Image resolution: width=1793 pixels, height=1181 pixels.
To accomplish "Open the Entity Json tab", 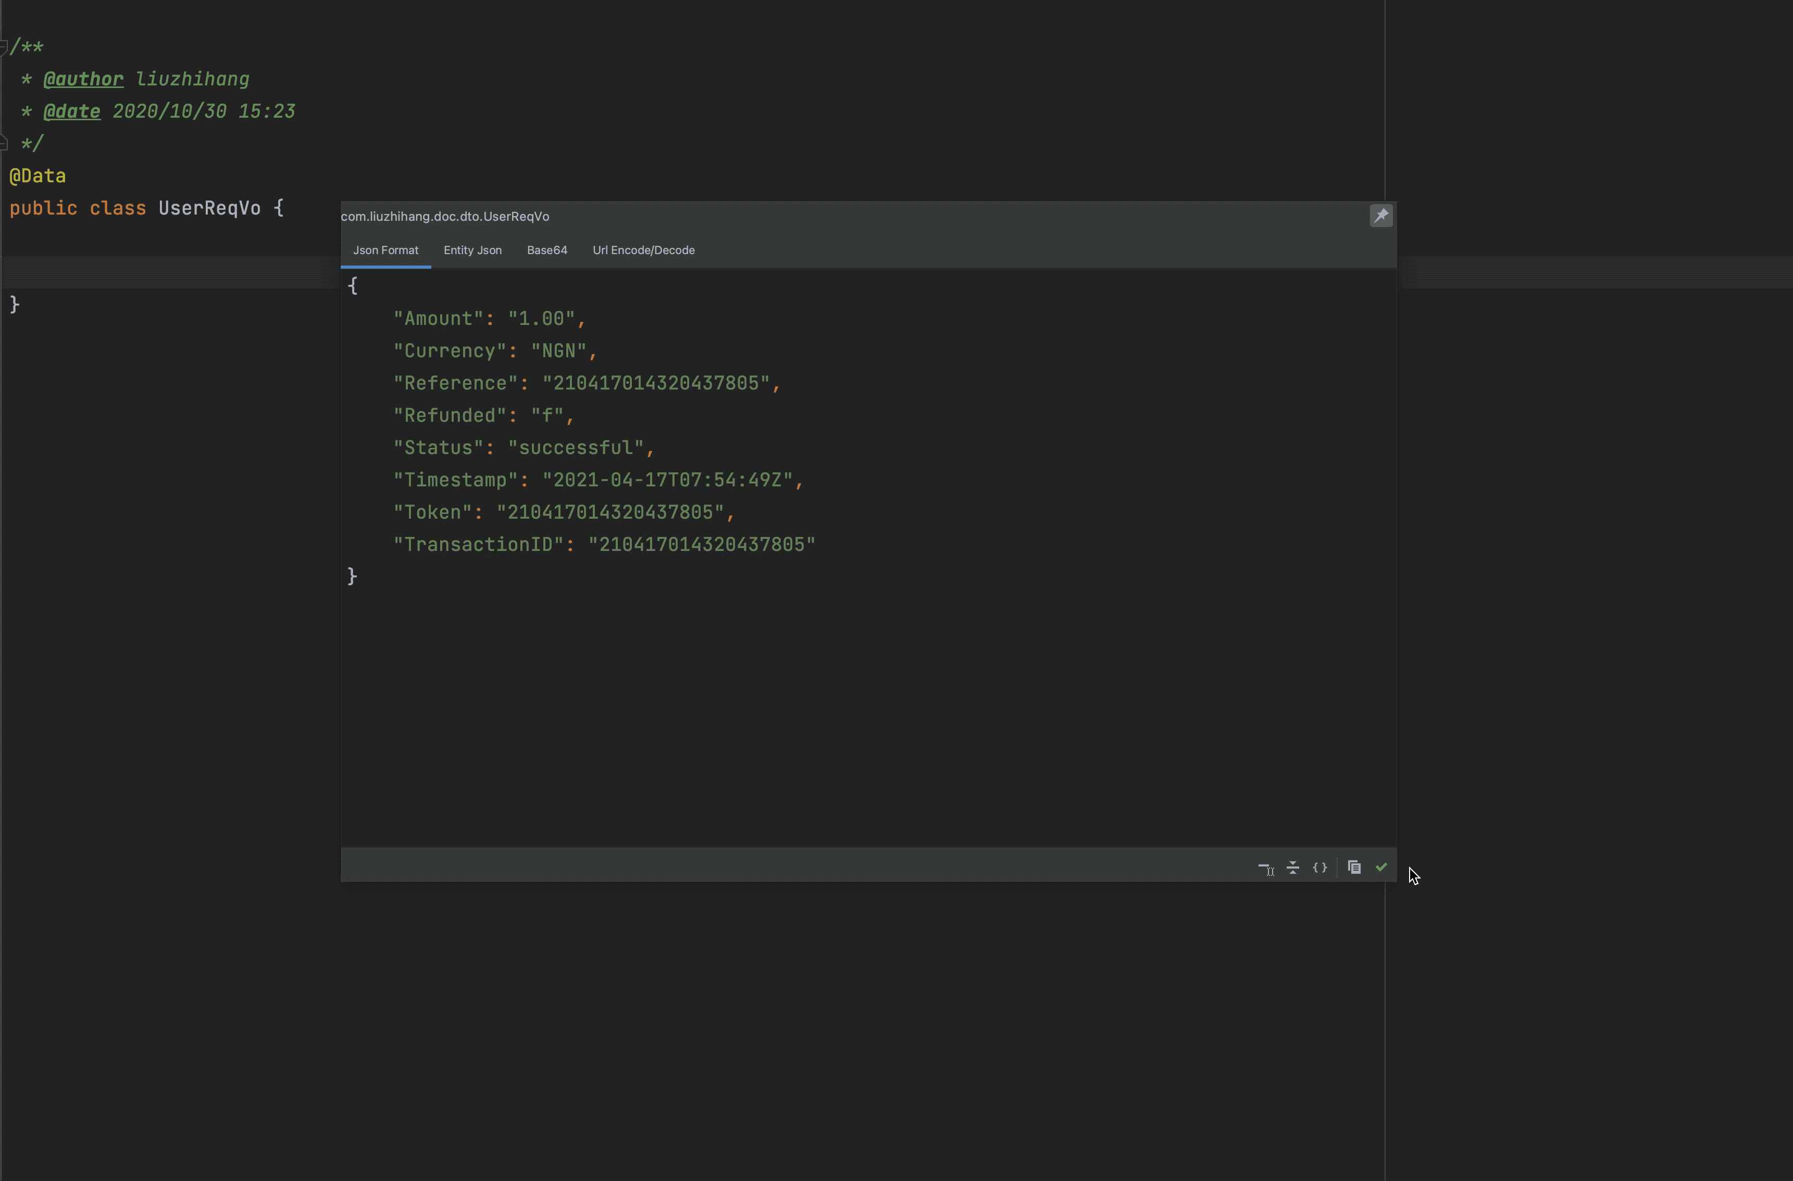I will [x=472, y=250].
